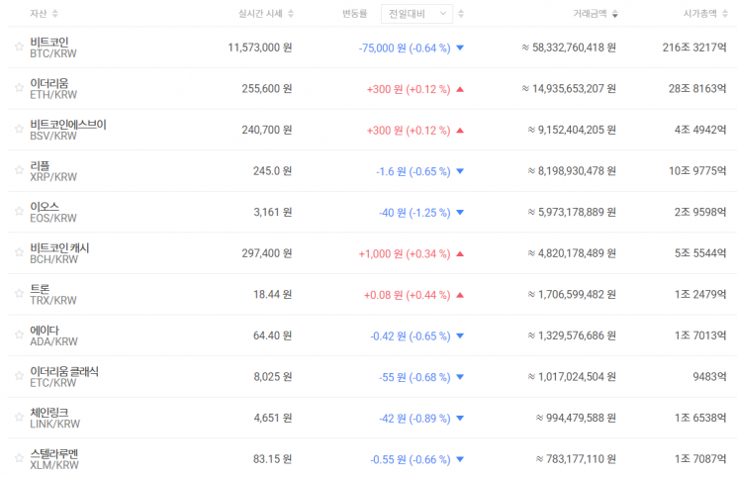Click the market cap 1조 7087억
Viewport: 737px width, 477px height.
point(700,459)
